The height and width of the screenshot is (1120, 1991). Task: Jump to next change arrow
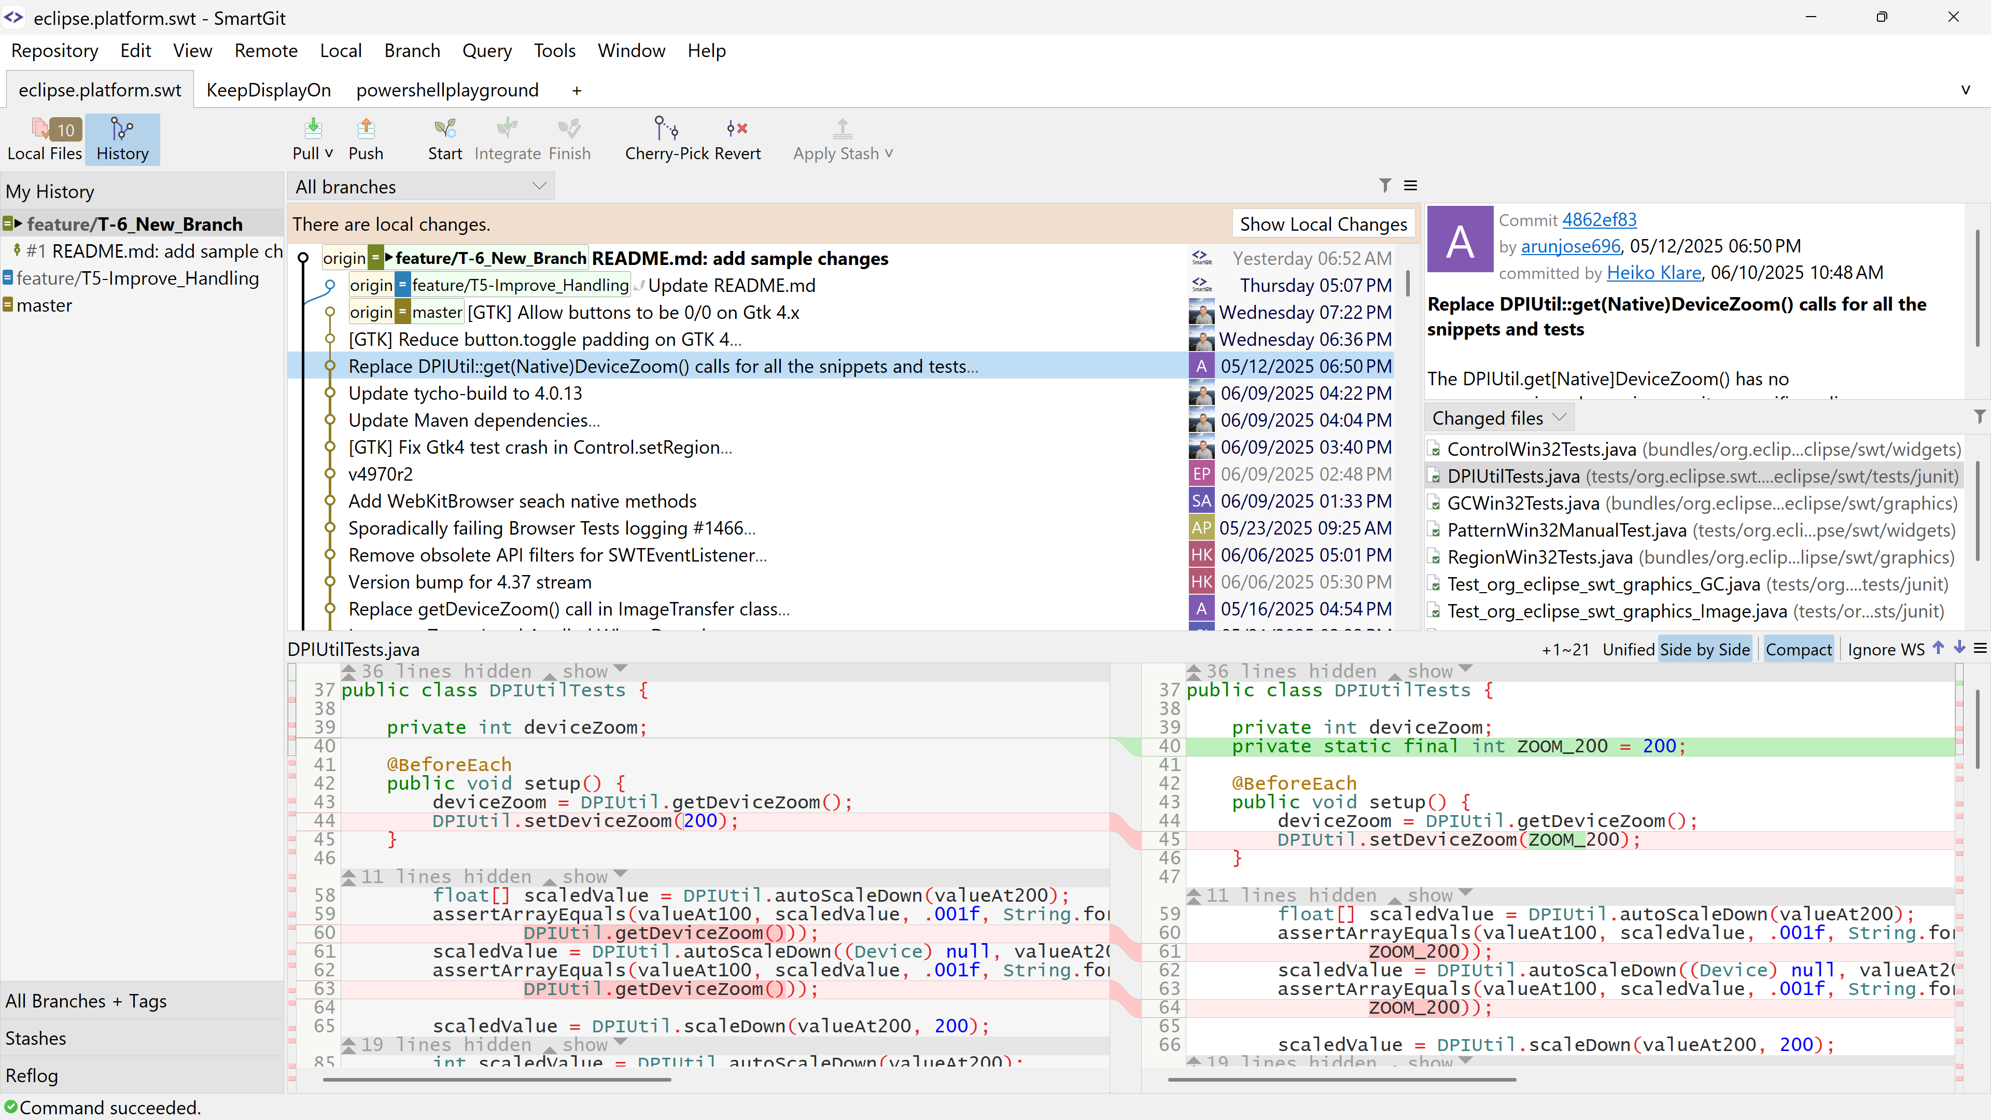pos(1959,648)
